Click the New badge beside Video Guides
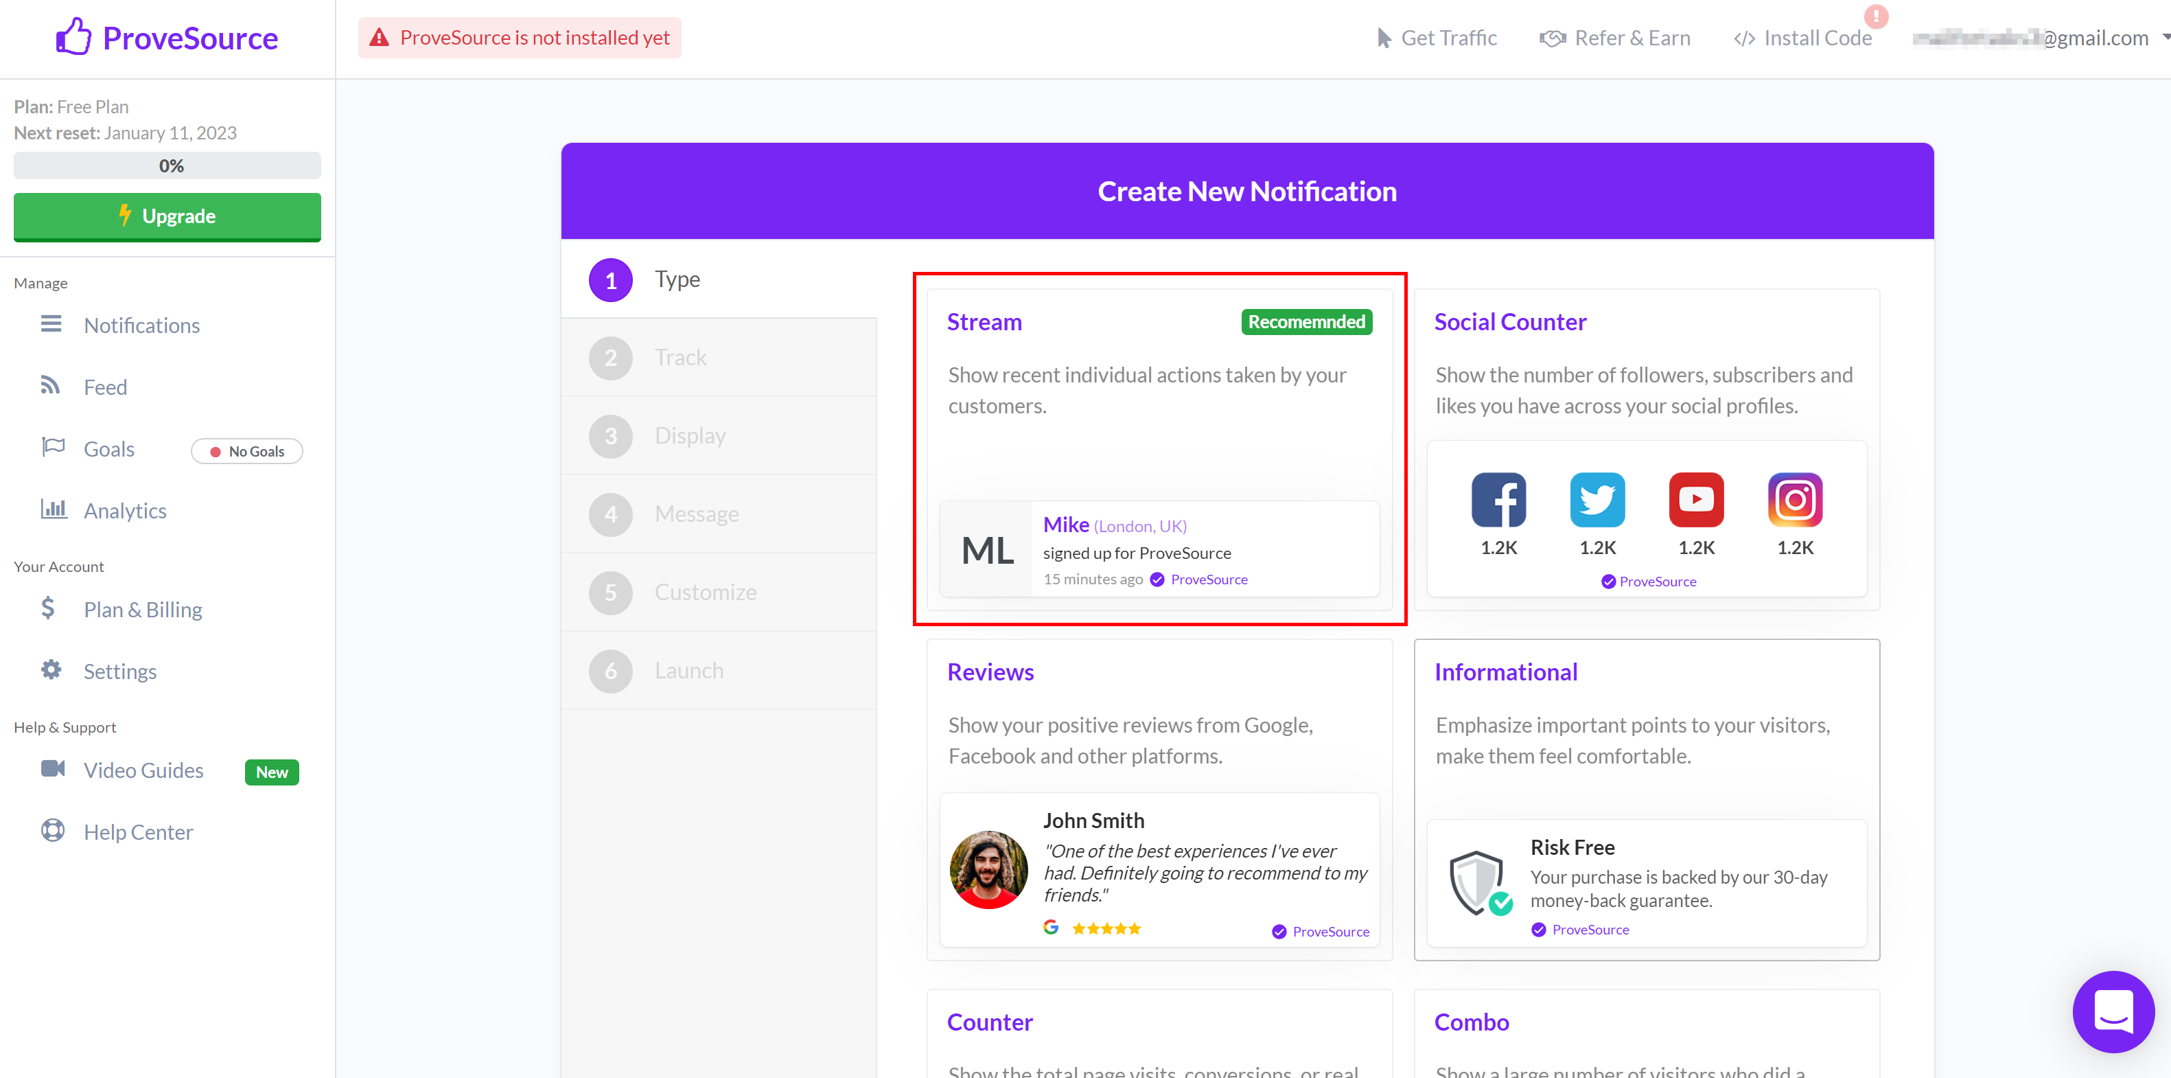 (271, 772)
